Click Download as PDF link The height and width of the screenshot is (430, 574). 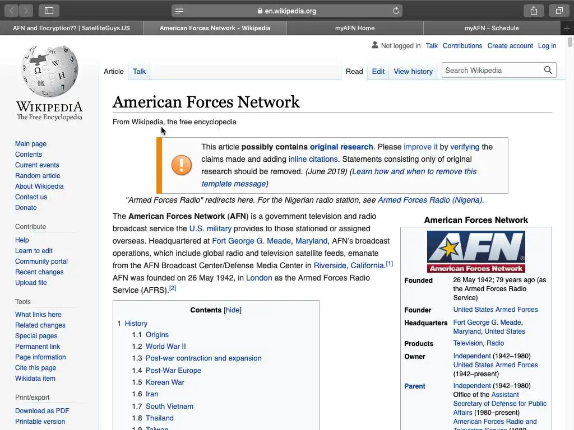(x=42, y=410)
